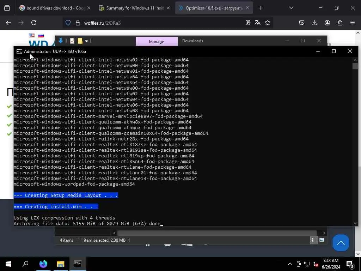
Task: Open the Manage ribbon tab in Explorer
Action: click(156, 42)
